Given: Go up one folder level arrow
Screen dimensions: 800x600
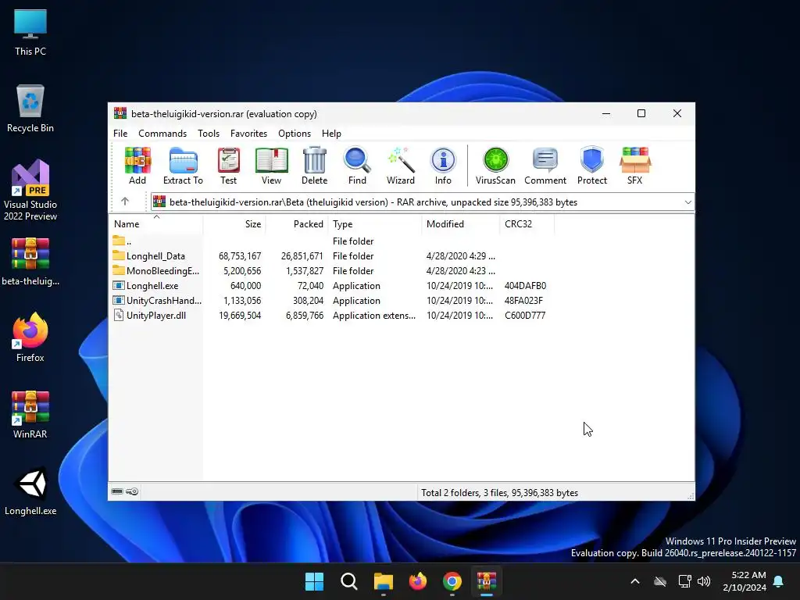Looking at the screenshot, I should tap(125, 202).
